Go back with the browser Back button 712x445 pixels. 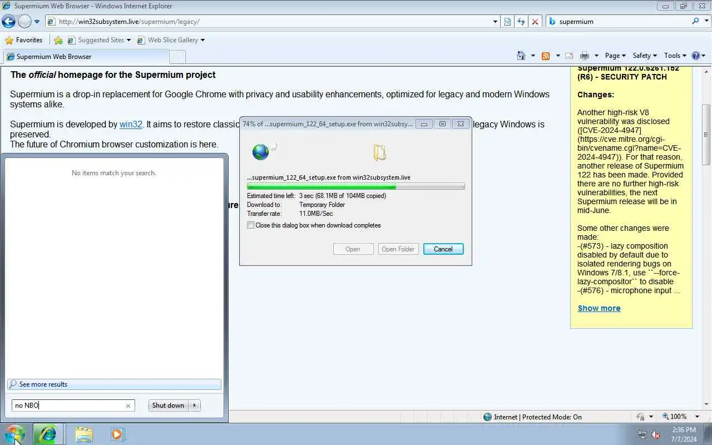click(8, 21)
